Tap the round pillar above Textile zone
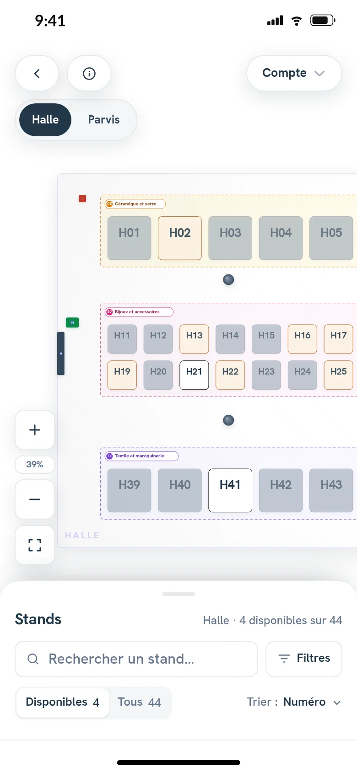 click(x=228, y=420)
